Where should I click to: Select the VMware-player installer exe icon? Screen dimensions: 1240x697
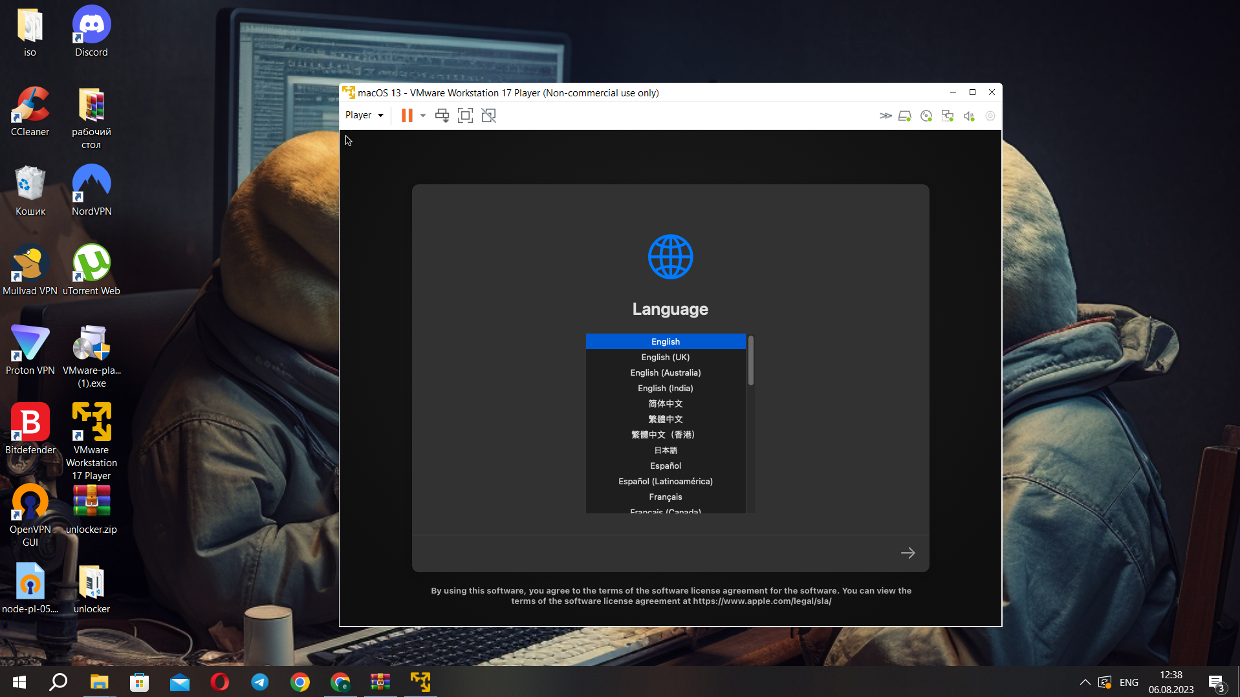tap(91, 357)
